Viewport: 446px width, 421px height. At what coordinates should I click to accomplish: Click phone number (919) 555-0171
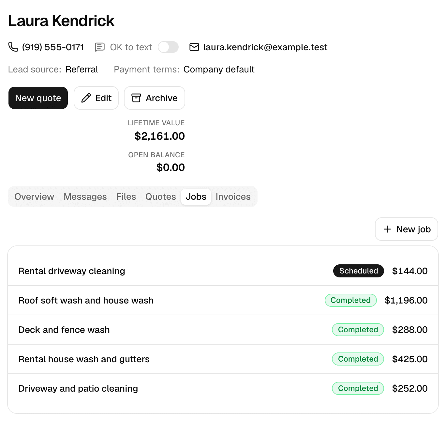(x=53, y=47)
